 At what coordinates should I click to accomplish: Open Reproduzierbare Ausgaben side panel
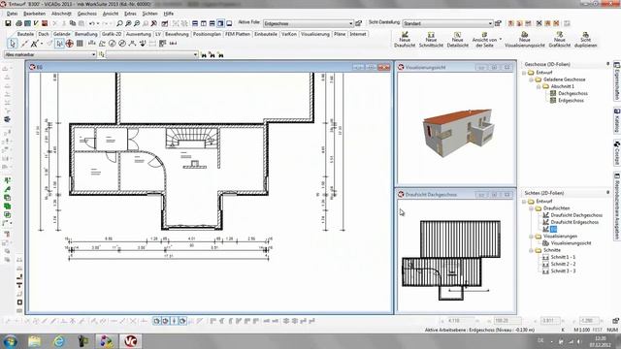coord(617,206)
